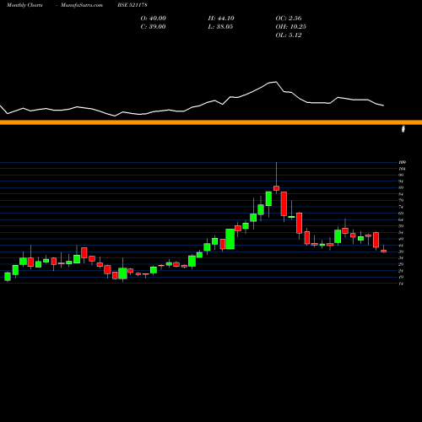The height and width of the screenshot is (422, 422).
Task: Click the low value 'L: 38.05'
Action: [220, 27]
